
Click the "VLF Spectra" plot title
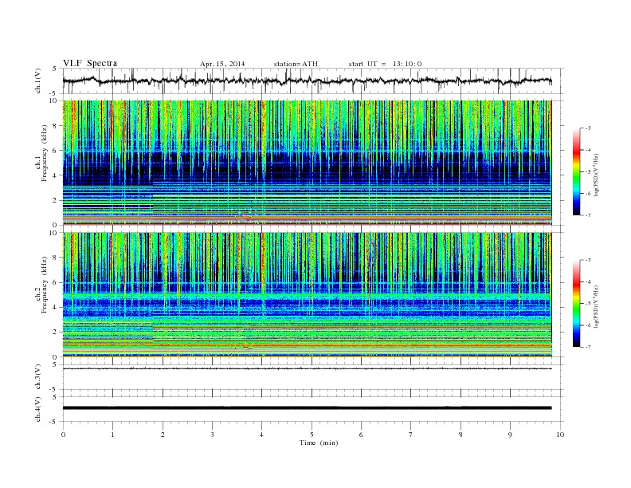[90, 63]
